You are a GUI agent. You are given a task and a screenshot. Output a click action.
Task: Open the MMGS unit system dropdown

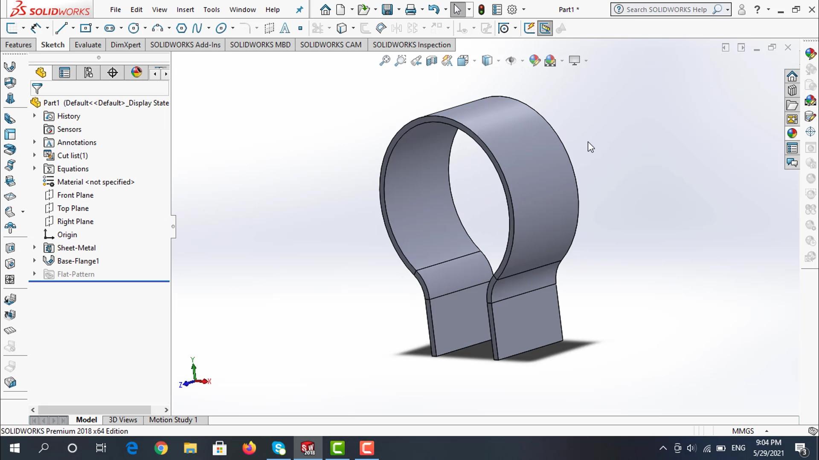pyautogui.click(x=766, y=431)
